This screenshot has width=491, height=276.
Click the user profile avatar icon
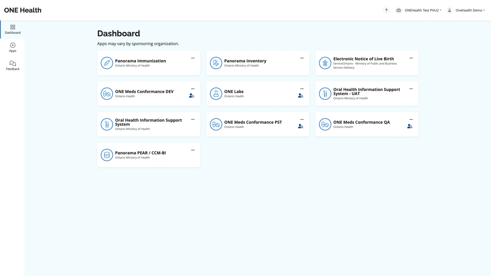[449, 10]
